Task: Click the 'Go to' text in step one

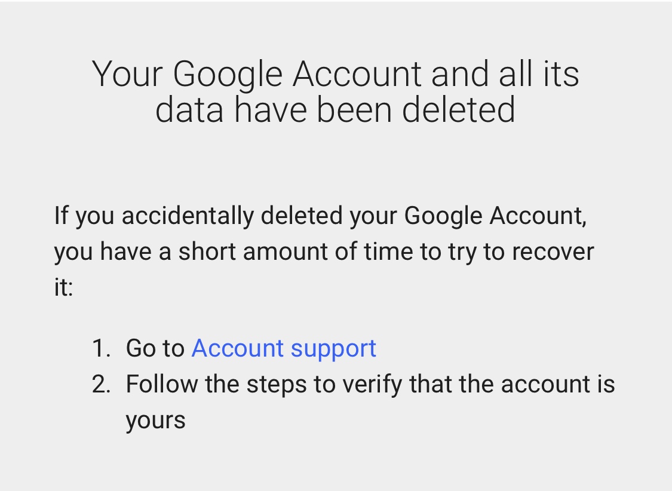Action: click(x=155, y=348)
